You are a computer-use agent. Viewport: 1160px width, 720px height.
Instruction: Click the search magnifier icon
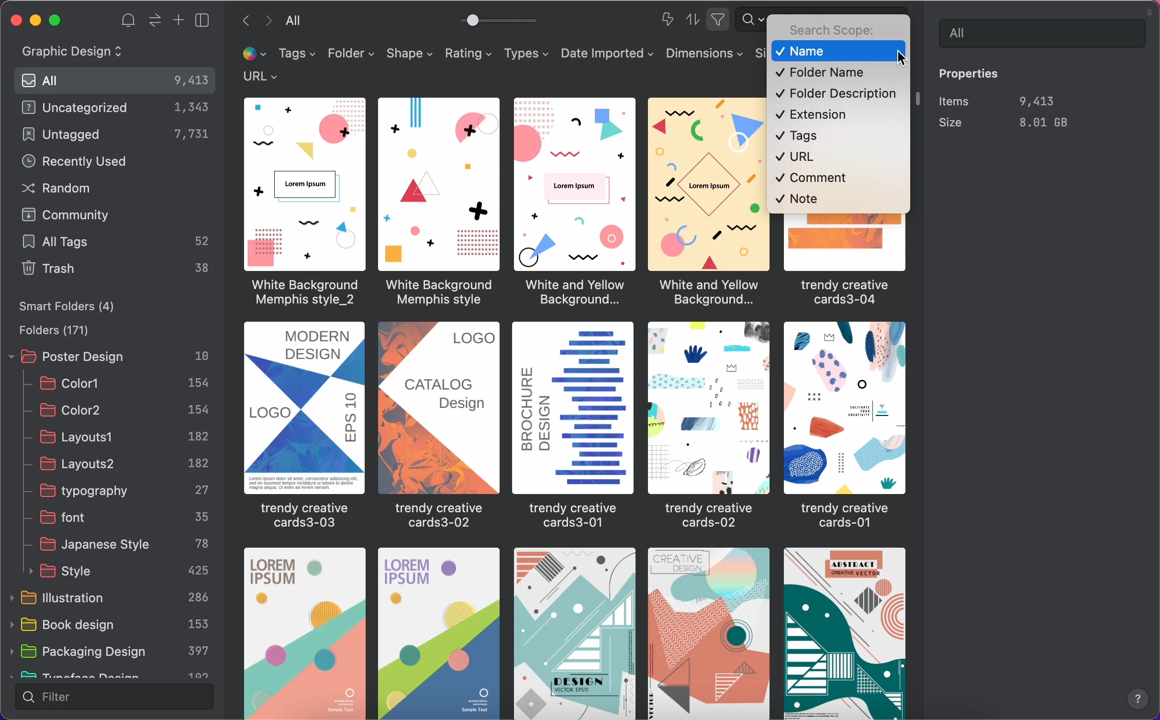tap(748, 20)
